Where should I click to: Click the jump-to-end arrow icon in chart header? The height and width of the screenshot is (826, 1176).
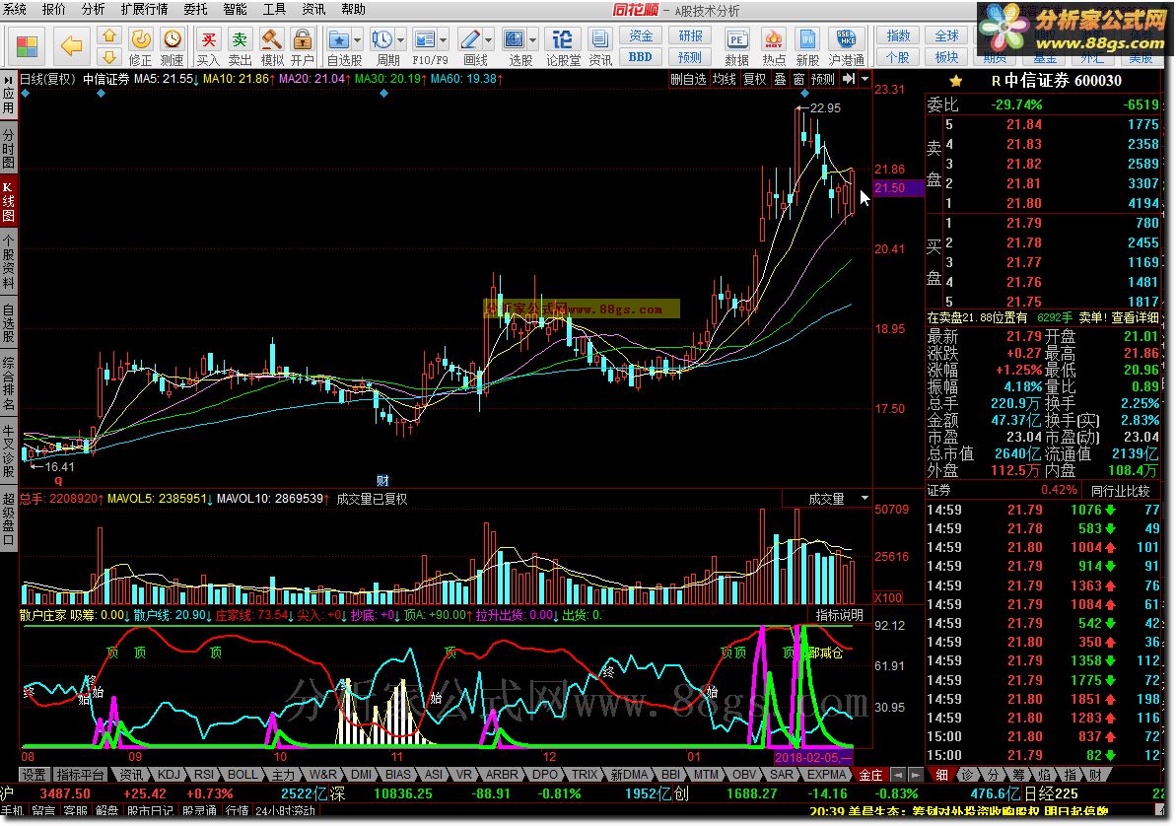coord(849,79)
